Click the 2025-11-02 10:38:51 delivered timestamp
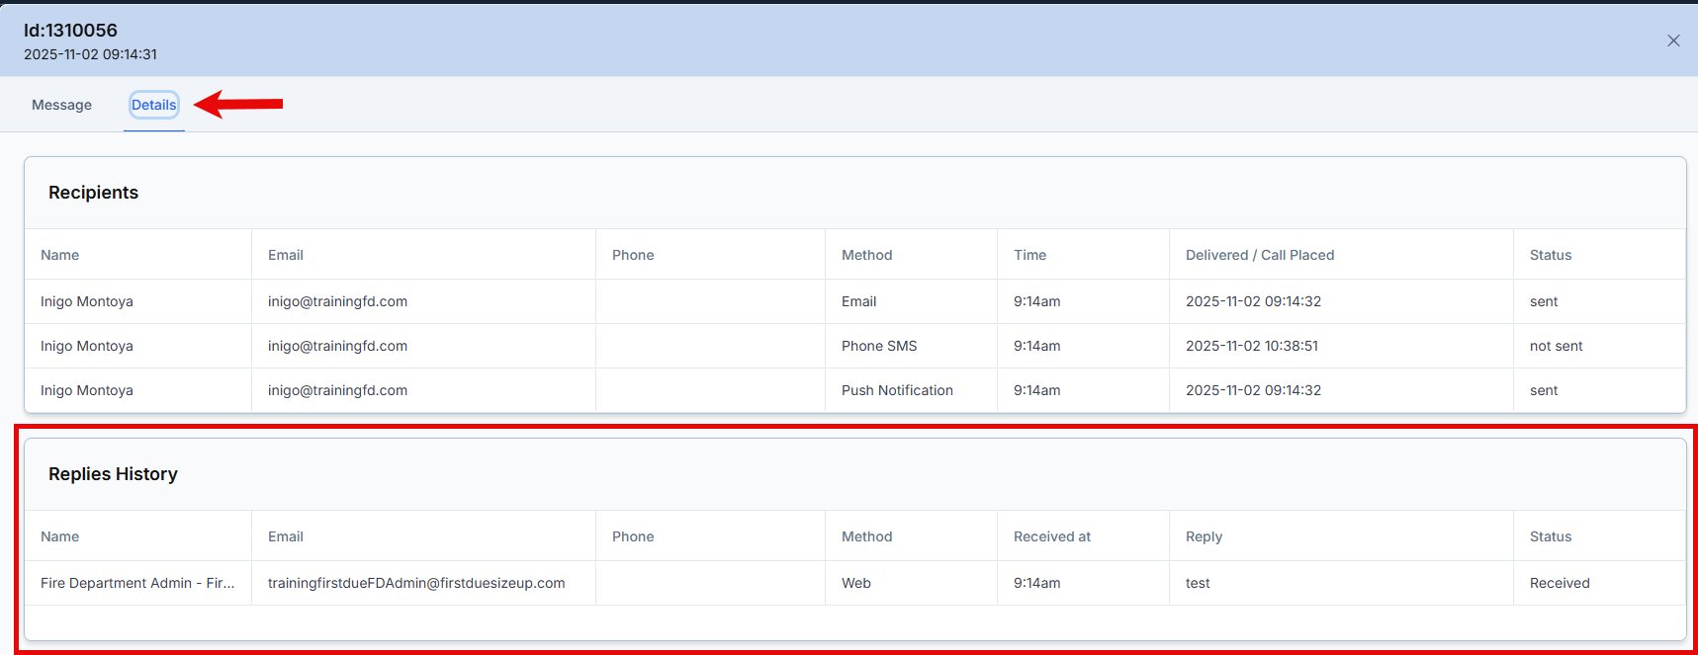 (1251, 346)
